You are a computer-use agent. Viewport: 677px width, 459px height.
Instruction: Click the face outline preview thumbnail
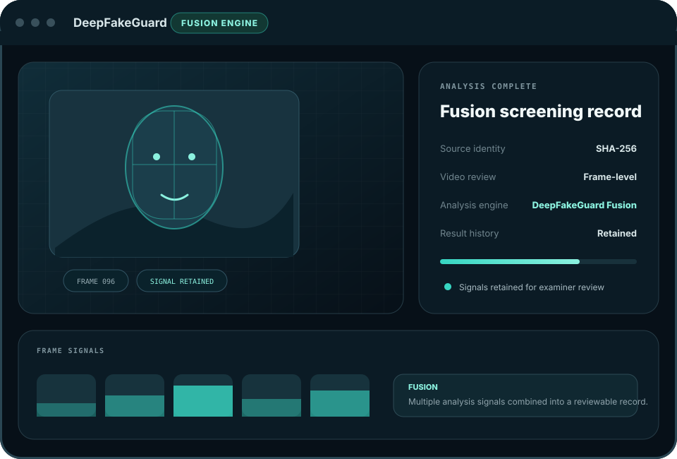pyautogui.click(x=174, y=174)
